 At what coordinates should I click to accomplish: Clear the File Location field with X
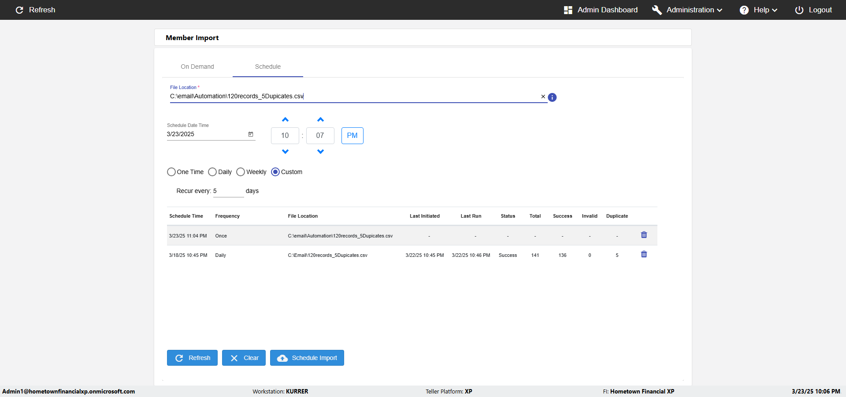point(543,96)
